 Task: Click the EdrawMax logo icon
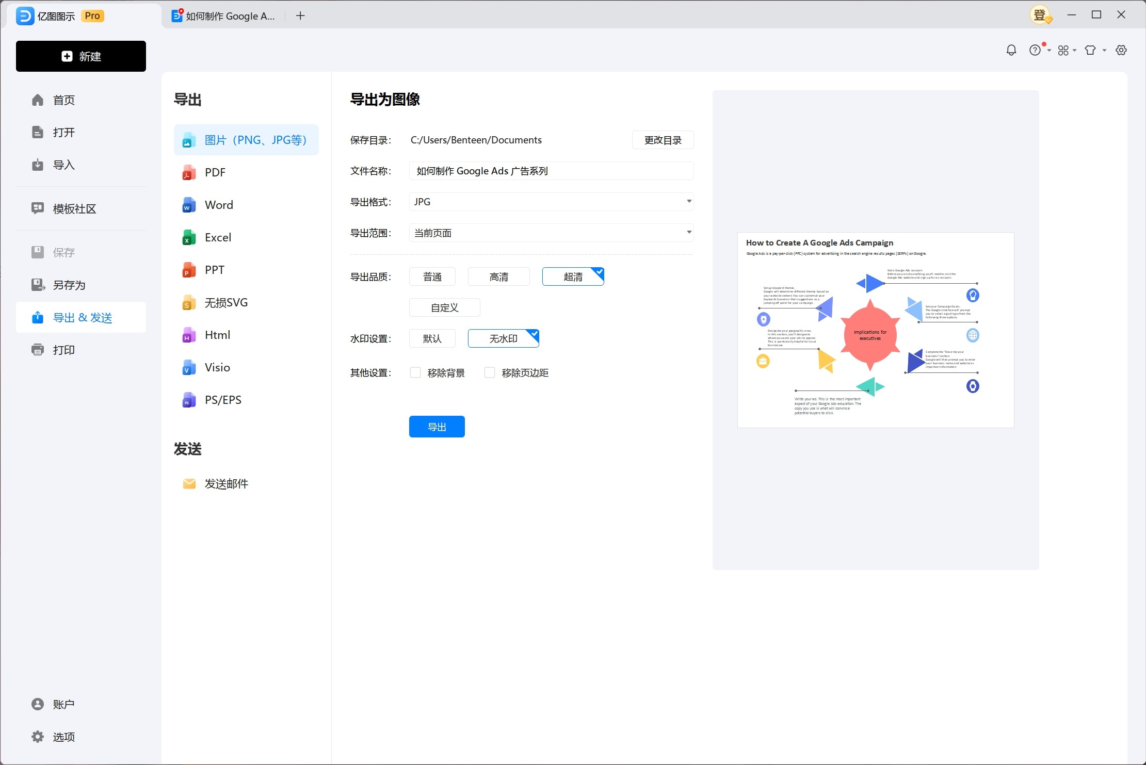point(25,16)
